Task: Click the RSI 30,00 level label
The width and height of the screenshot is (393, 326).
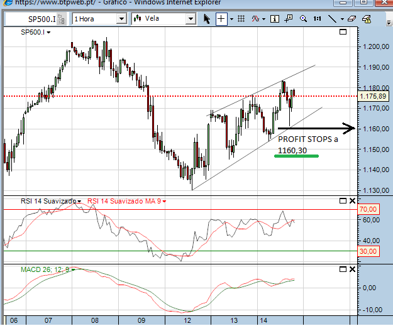Action: click(368, 251)
